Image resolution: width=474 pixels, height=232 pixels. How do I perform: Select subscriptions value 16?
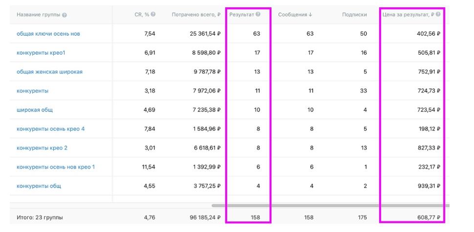[x=364, y=53]
